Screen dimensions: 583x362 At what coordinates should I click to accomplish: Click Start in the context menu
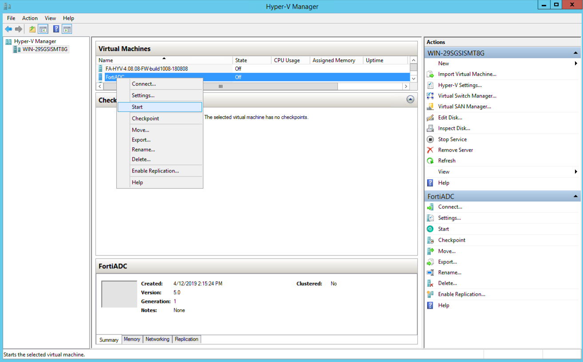137,106
